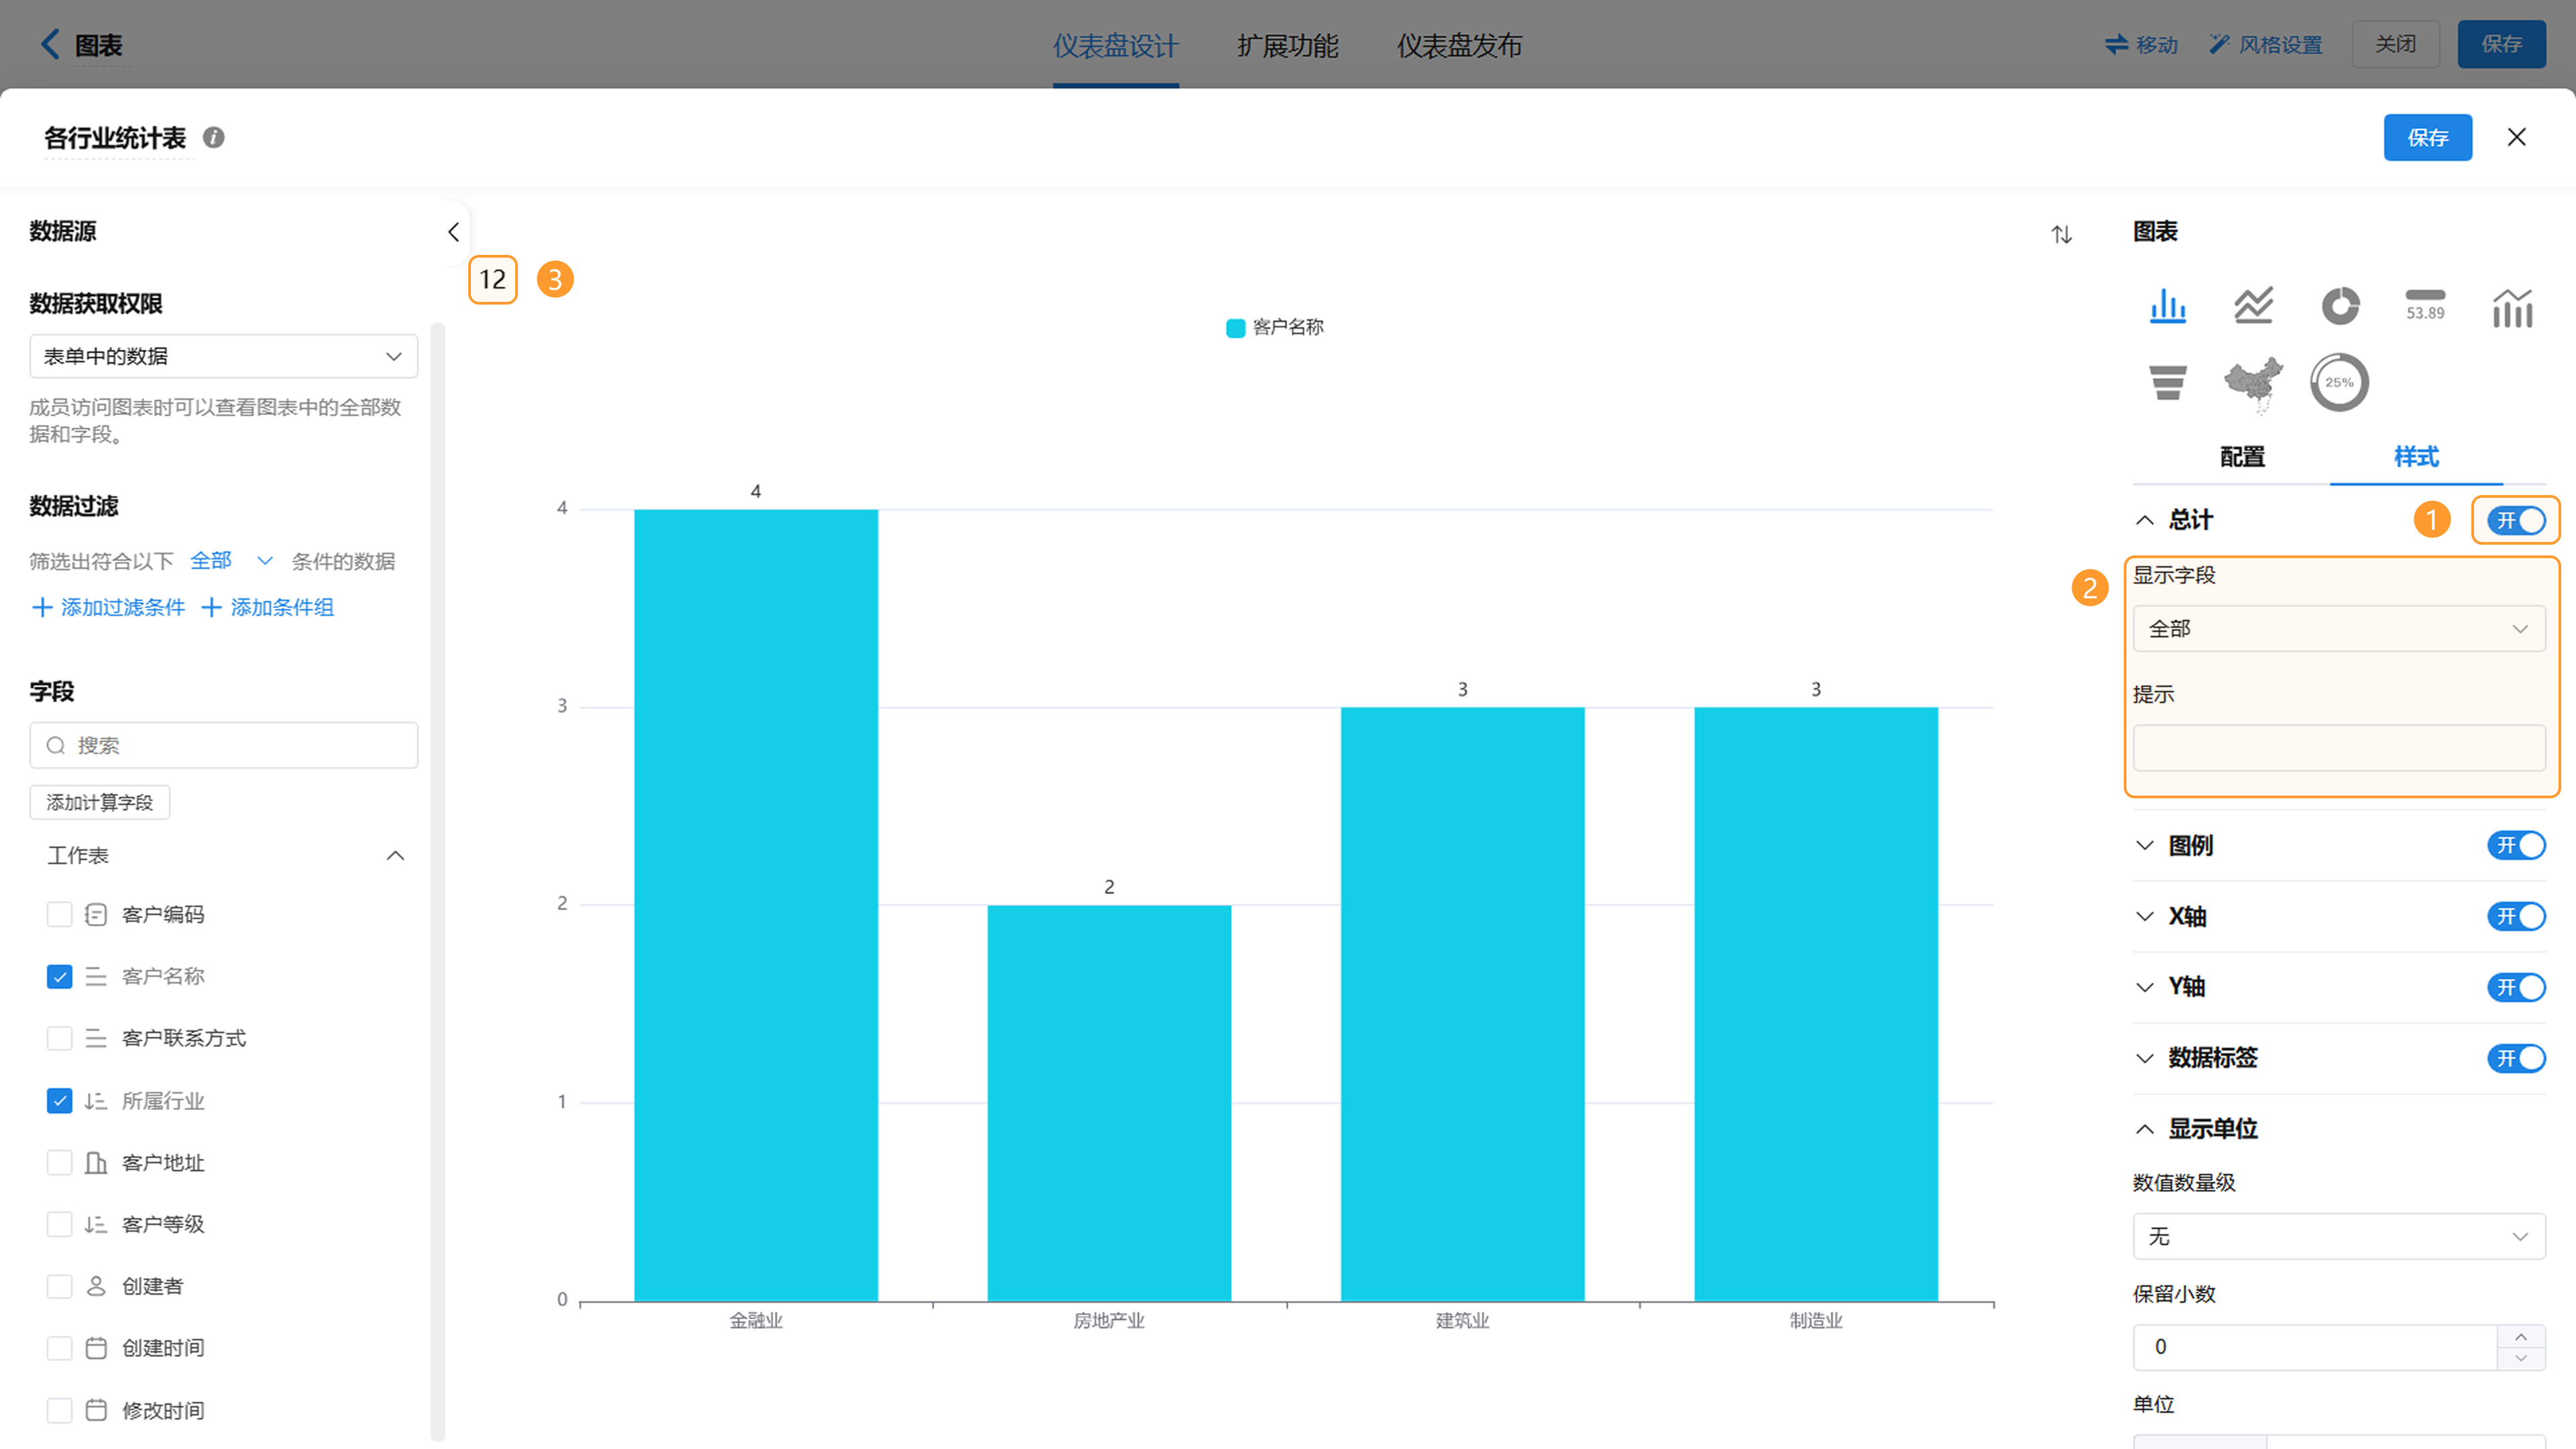The height and width of the screenshot is (1449, 2576).
Task: Expand the 图例 section
Action: pos(2144,845)
